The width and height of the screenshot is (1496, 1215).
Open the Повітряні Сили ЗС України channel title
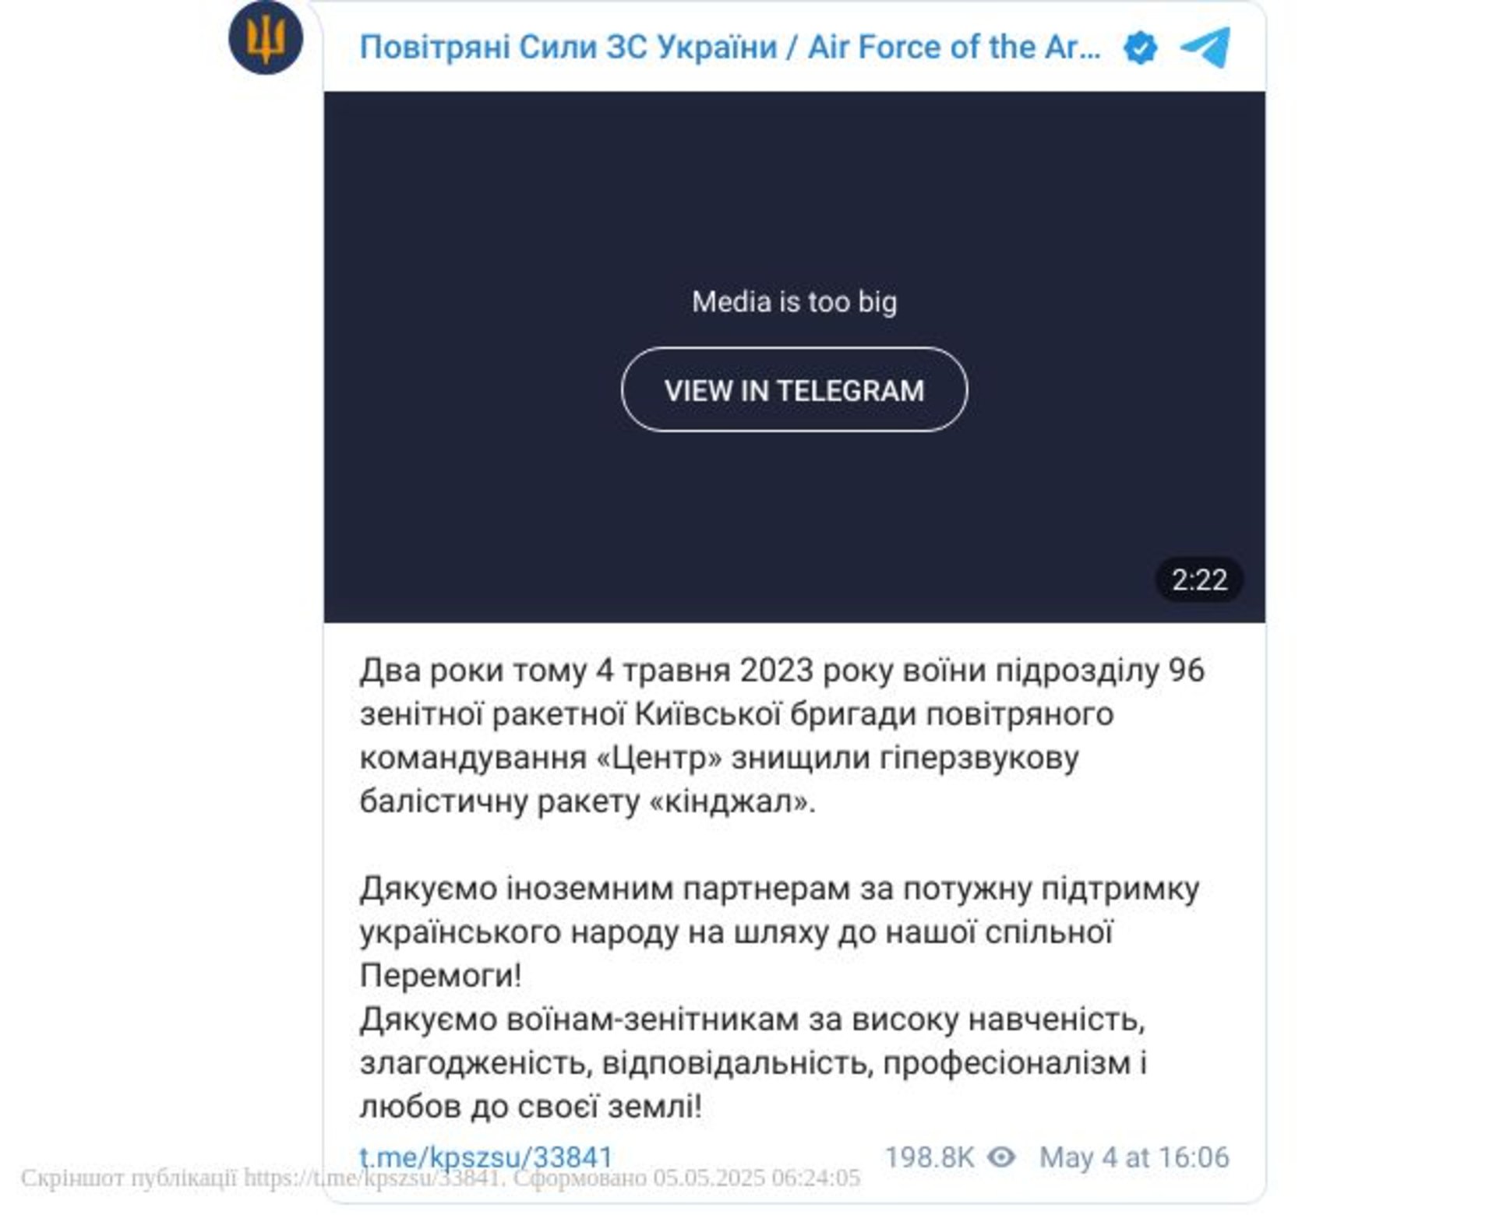730,48
